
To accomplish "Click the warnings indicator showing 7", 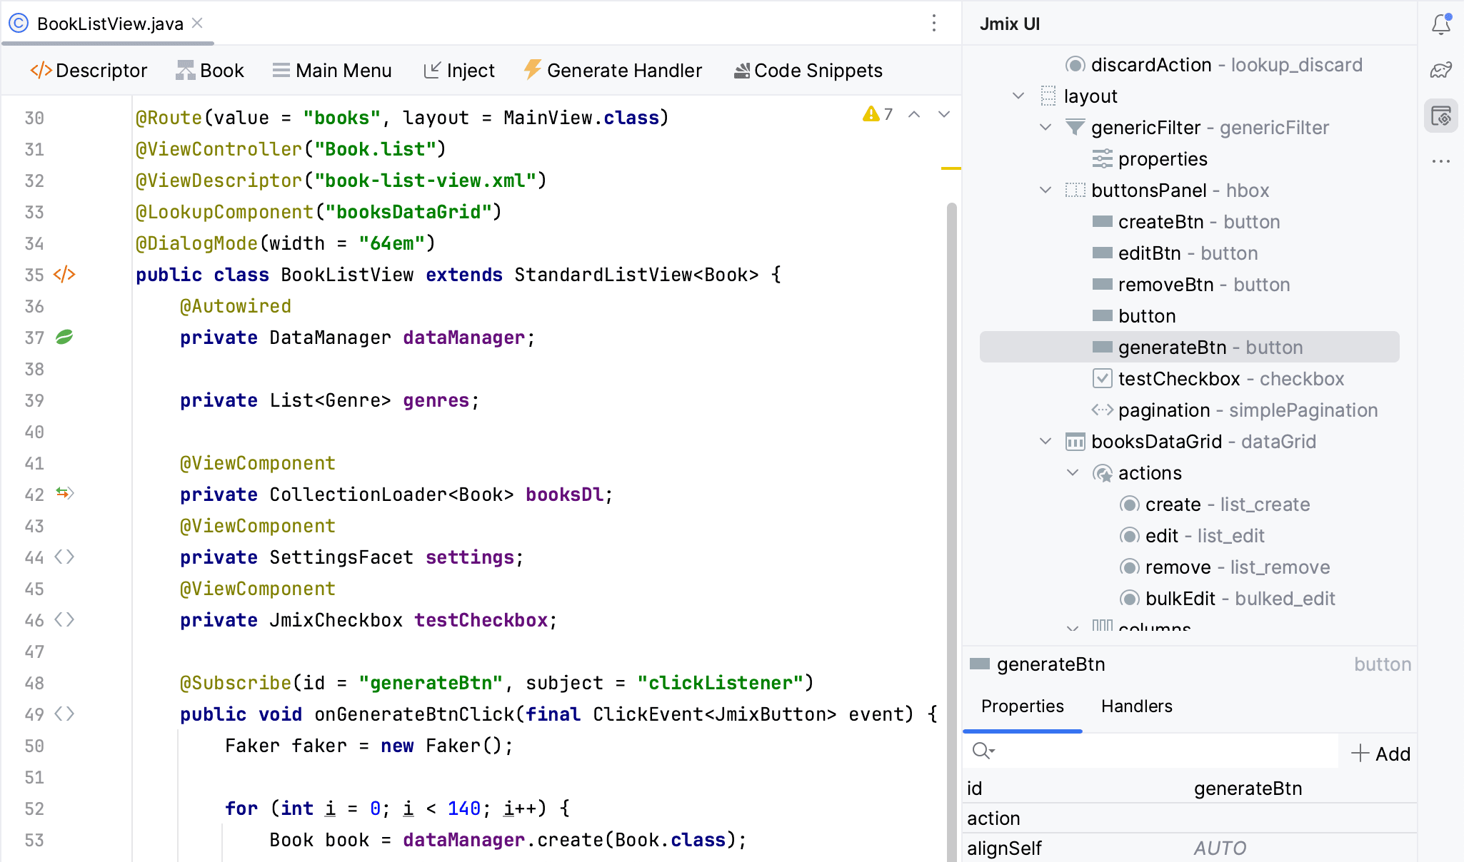I will 878,114.
